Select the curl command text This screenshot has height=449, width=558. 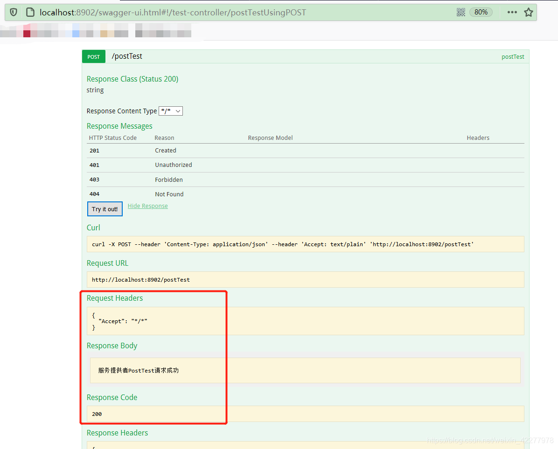coord(283,244)
